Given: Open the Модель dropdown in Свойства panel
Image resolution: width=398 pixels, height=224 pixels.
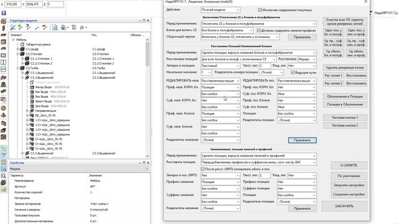Looking at the screenshot, I should (x=79, y=169).
